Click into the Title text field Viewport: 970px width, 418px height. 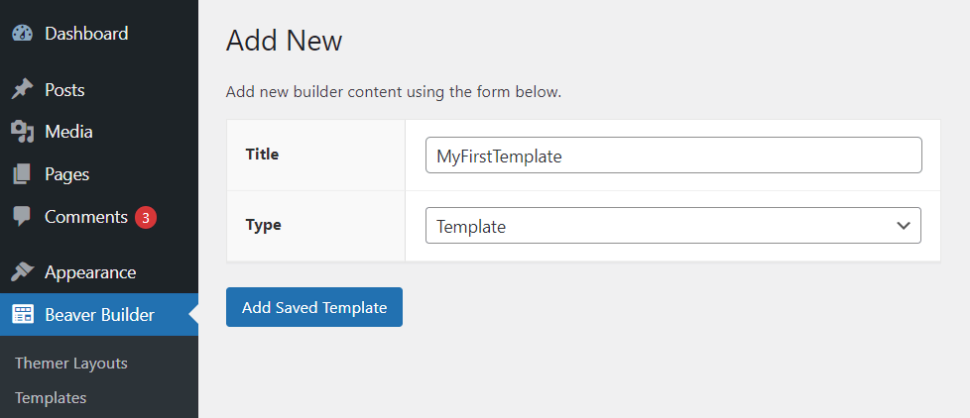(x=672, y=156)
